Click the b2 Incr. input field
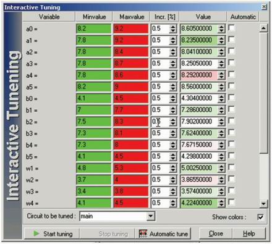 click(161, 122)
